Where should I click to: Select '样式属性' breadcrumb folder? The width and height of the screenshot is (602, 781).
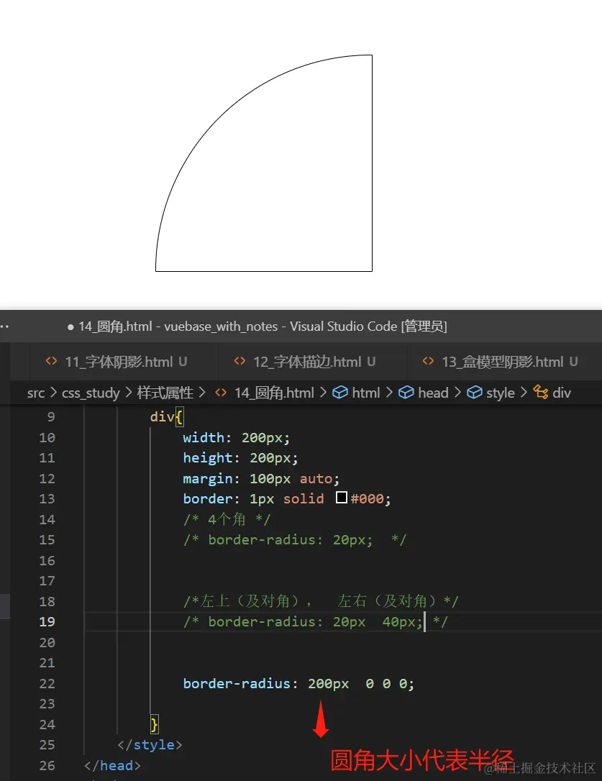(165, 393)
